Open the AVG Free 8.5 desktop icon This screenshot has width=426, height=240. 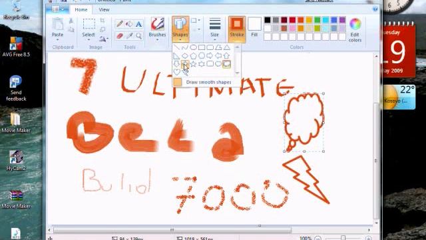(x=16, y=47)
